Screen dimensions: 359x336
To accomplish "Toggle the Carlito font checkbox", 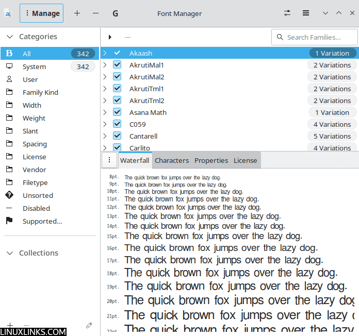I will 117,147.
